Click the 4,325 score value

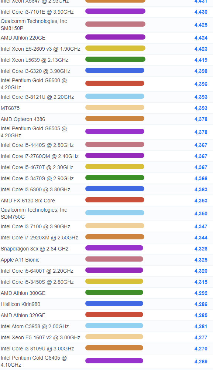coord(201,260)
